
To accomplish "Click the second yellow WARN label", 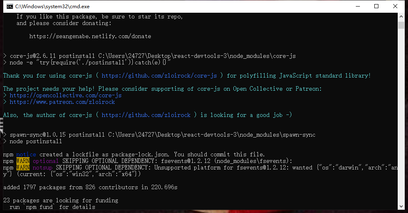I will click(23, 167).
